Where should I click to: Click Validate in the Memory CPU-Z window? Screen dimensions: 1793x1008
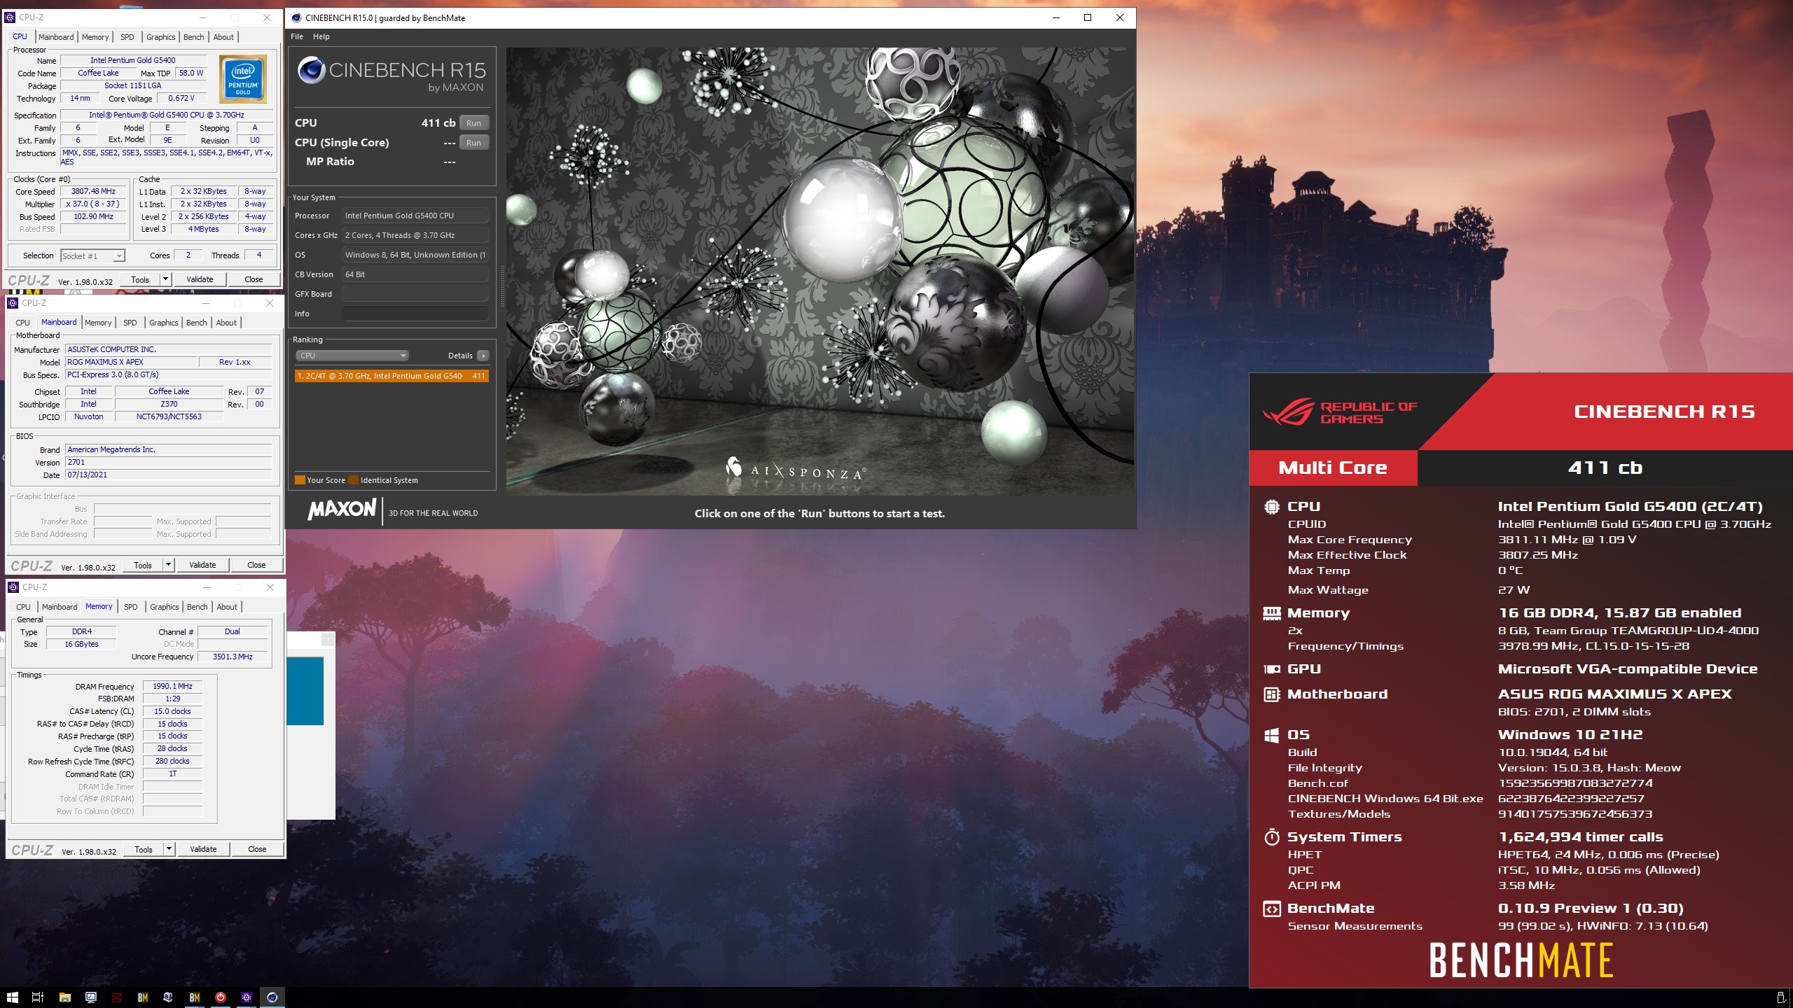203,849
